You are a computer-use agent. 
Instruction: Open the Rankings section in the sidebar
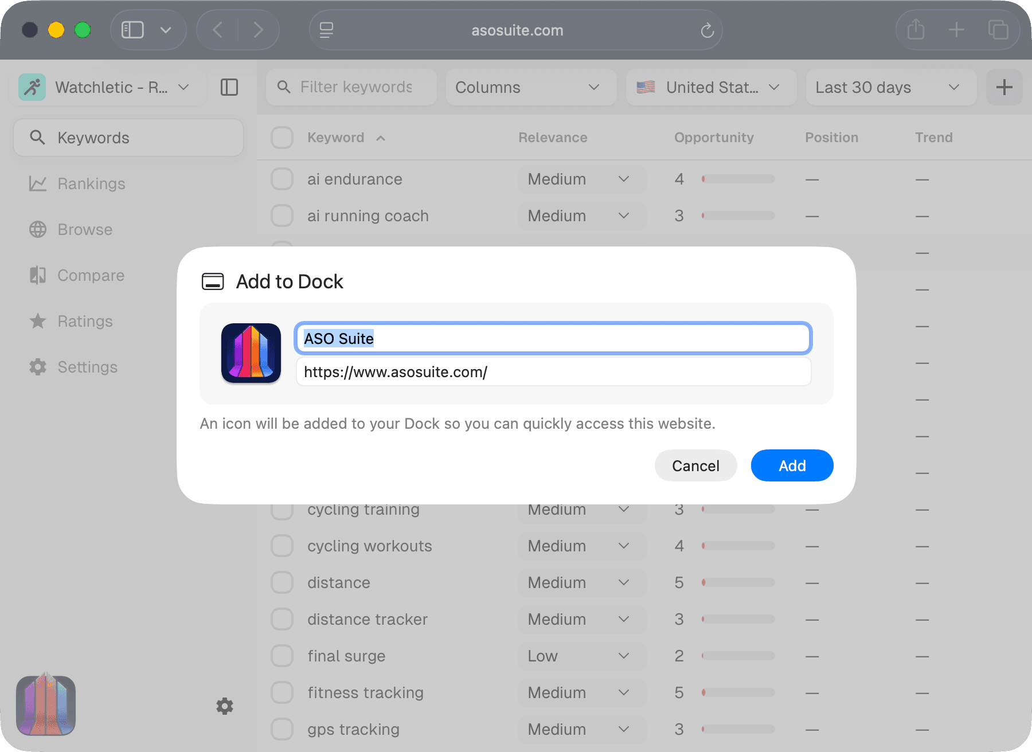(91, 183)
